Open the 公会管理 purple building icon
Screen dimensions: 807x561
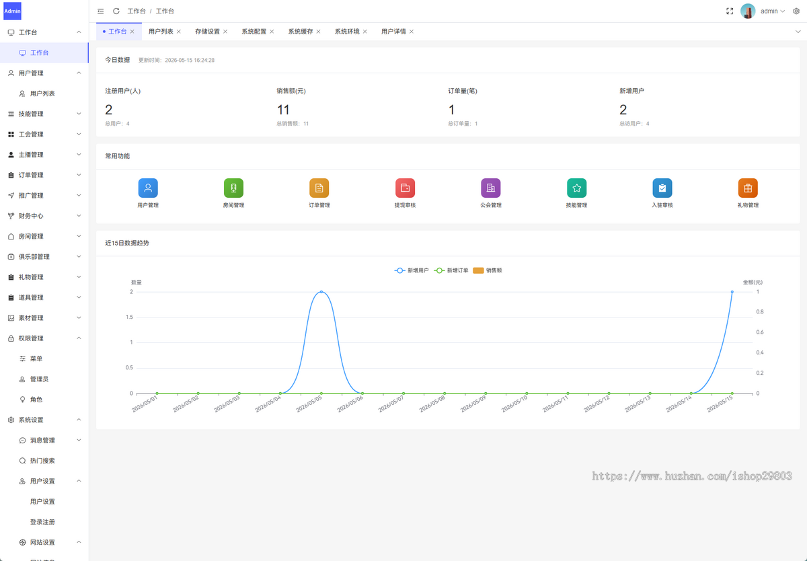pyautogui.click(x=491, y=188)
